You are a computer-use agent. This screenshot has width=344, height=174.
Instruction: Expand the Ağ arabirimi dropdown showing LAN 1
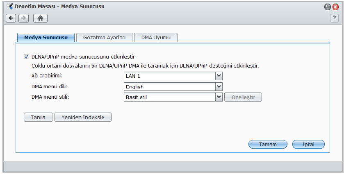pyautogui.click(x=219, y=76)
